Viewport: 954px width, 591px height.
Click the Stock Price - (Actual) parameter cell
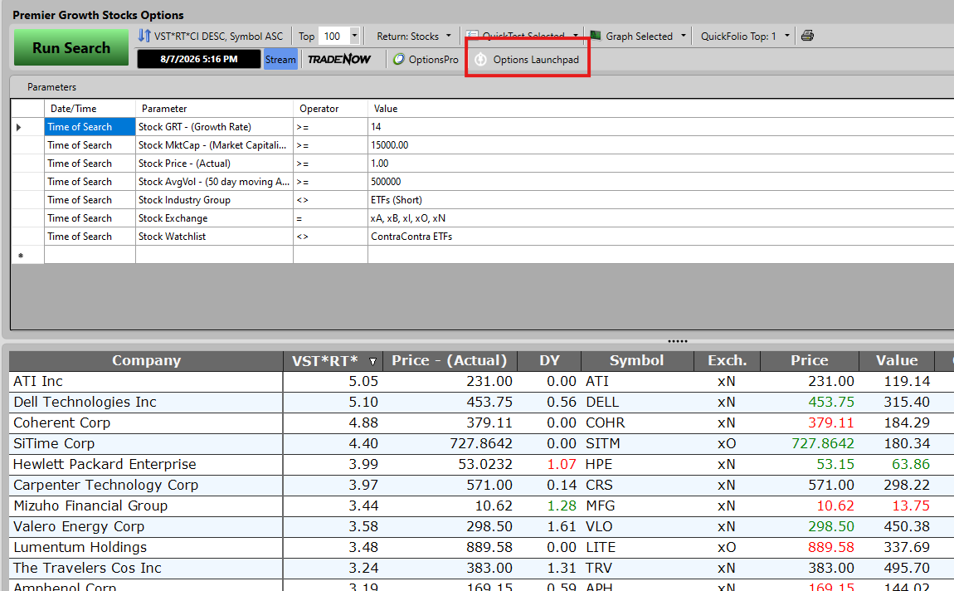click(x=214, y=164)
